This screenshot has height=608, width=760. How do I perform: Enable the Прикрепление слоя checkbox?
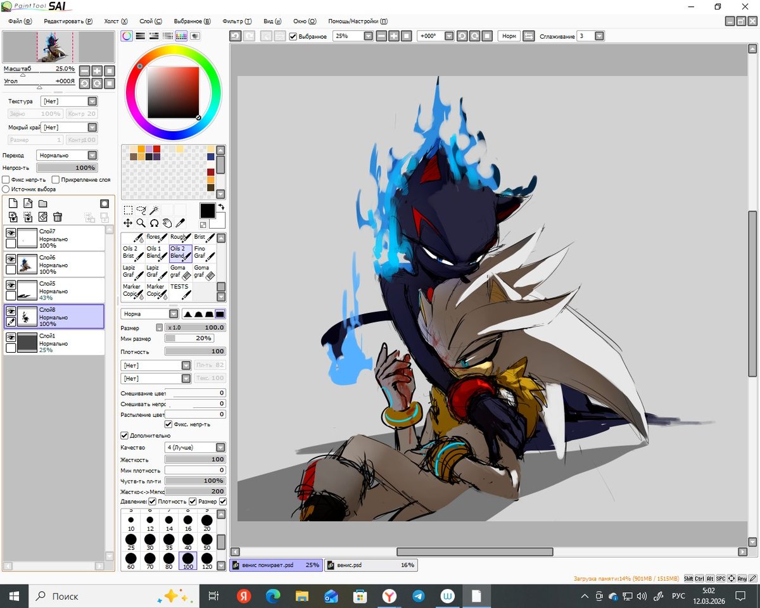(56, 180)
